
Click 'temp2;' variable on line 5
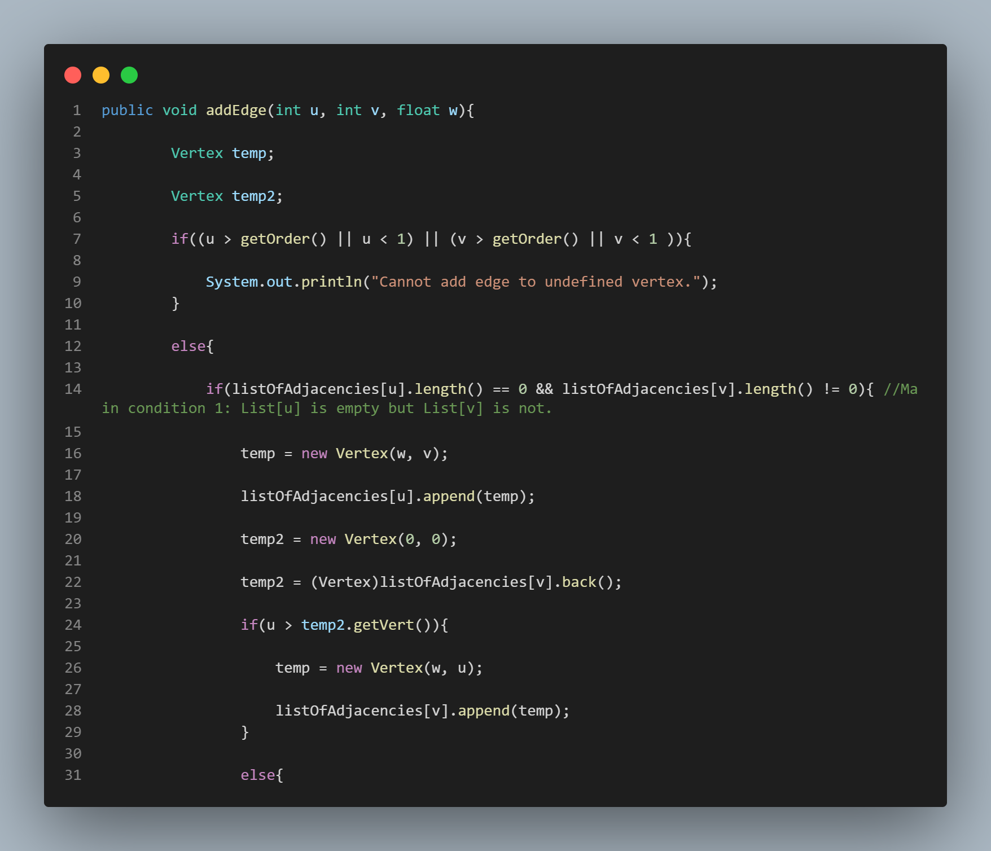click(x=257, y=196)
